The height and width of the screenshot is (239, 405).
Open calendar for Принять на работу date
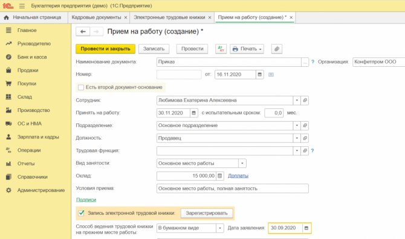[x=193, y=113]
